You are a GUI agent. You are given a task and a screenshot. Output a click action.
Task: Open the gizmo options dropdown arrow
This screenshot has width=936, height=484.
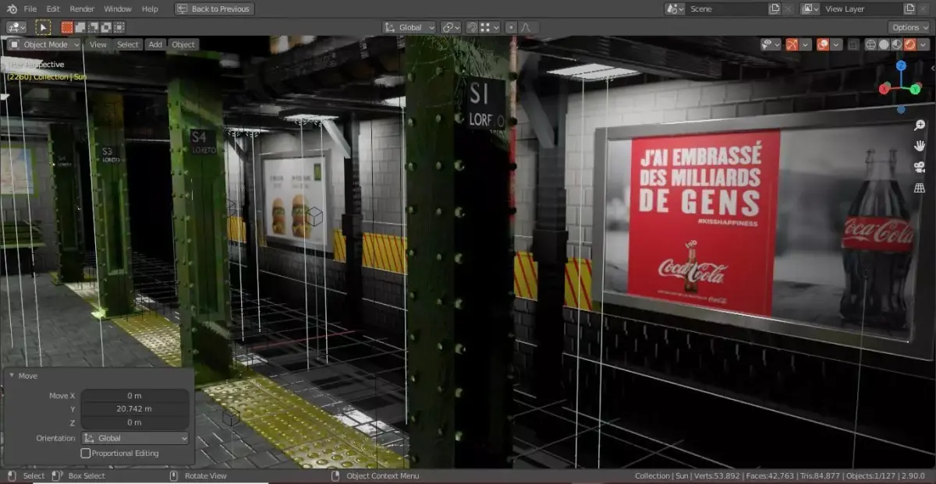tap(806, 44)
